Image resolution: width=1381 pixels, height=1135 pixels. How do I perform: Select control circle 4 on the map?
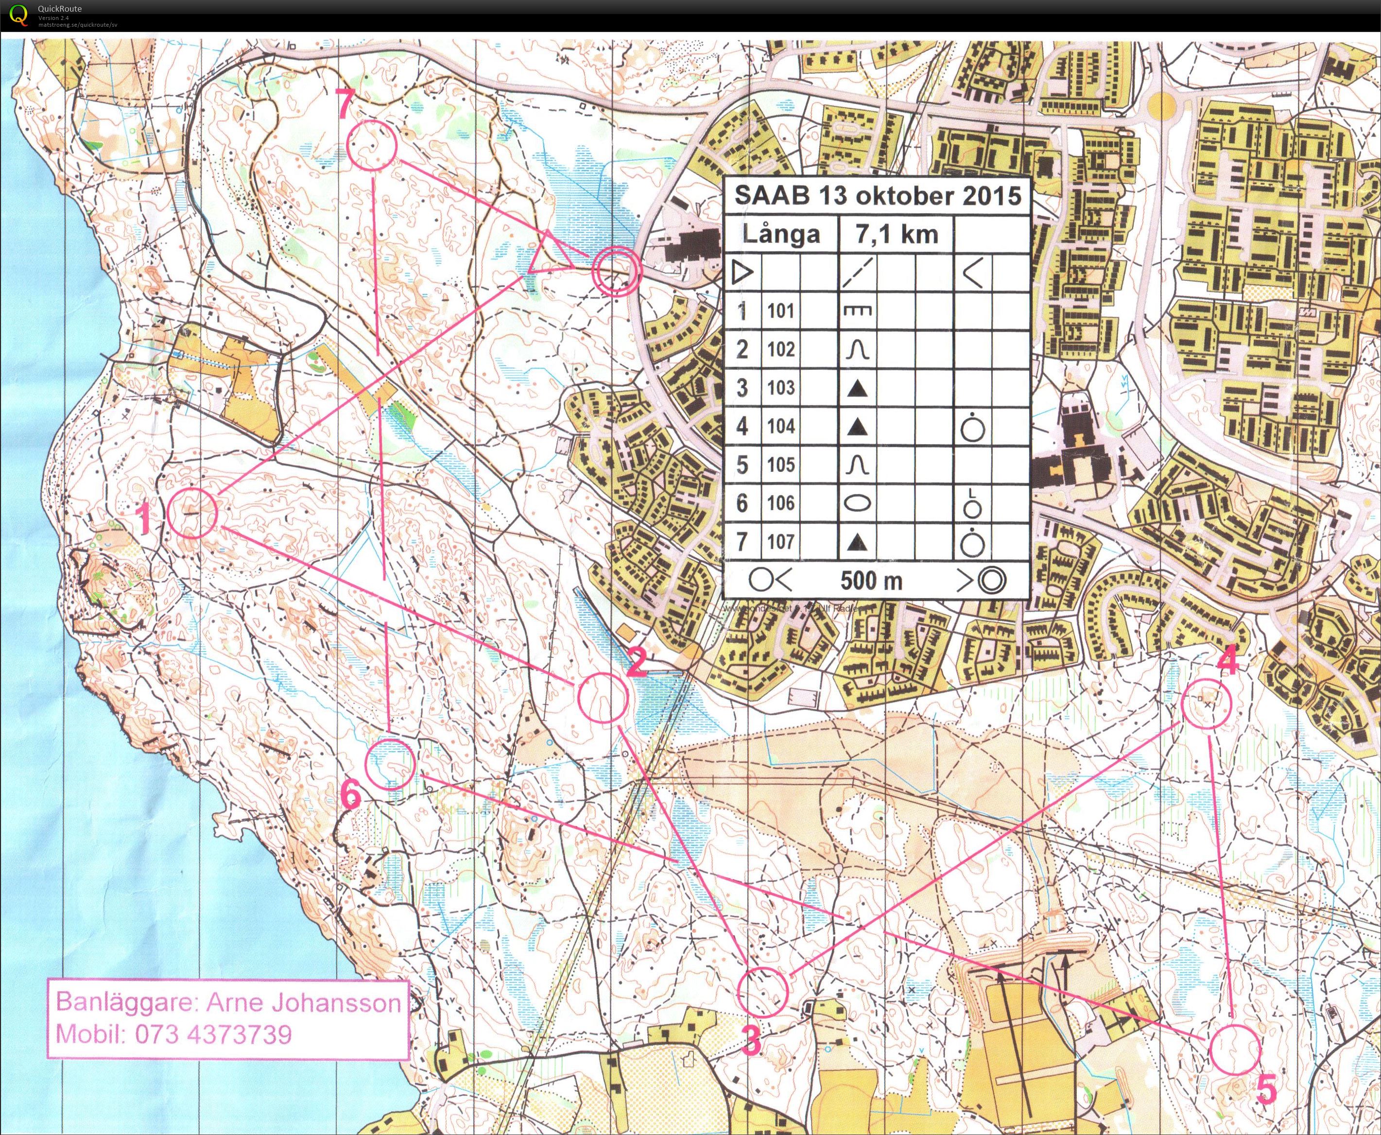click(x=1207, y=704)
